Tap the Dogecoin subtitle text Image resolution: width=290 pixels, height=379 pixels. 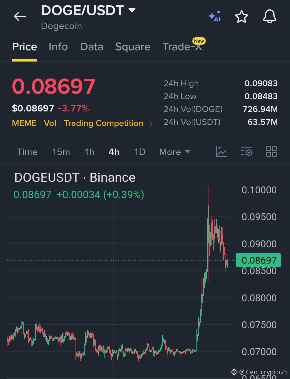click(61, 26)
